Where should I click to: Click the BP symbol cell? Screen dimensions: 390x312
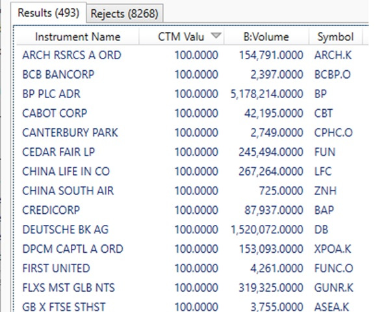point(320,94)
